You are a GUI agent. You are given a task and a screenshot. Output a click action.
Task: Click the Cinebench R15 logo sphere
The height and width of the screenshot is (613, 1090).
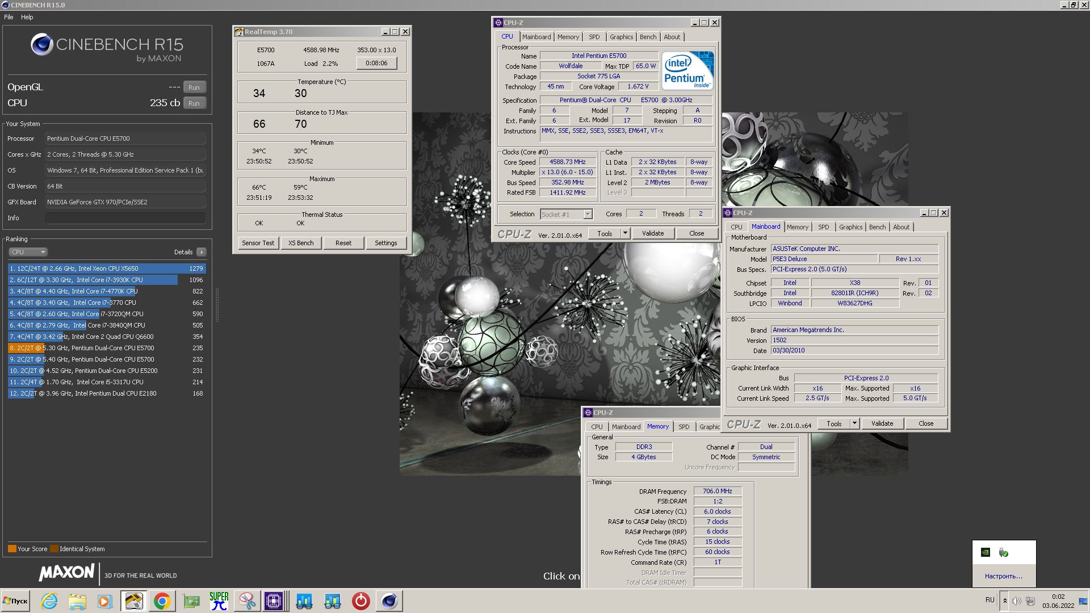(x=42, y=44)
